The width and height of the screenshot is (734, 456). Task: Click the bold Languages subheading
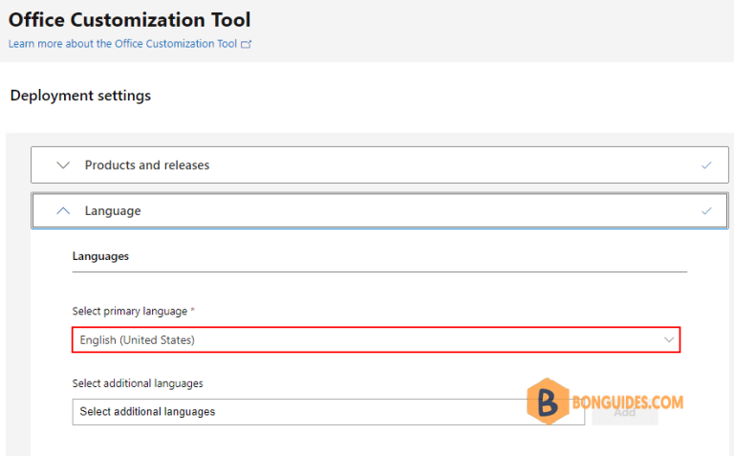pos(100,256)
